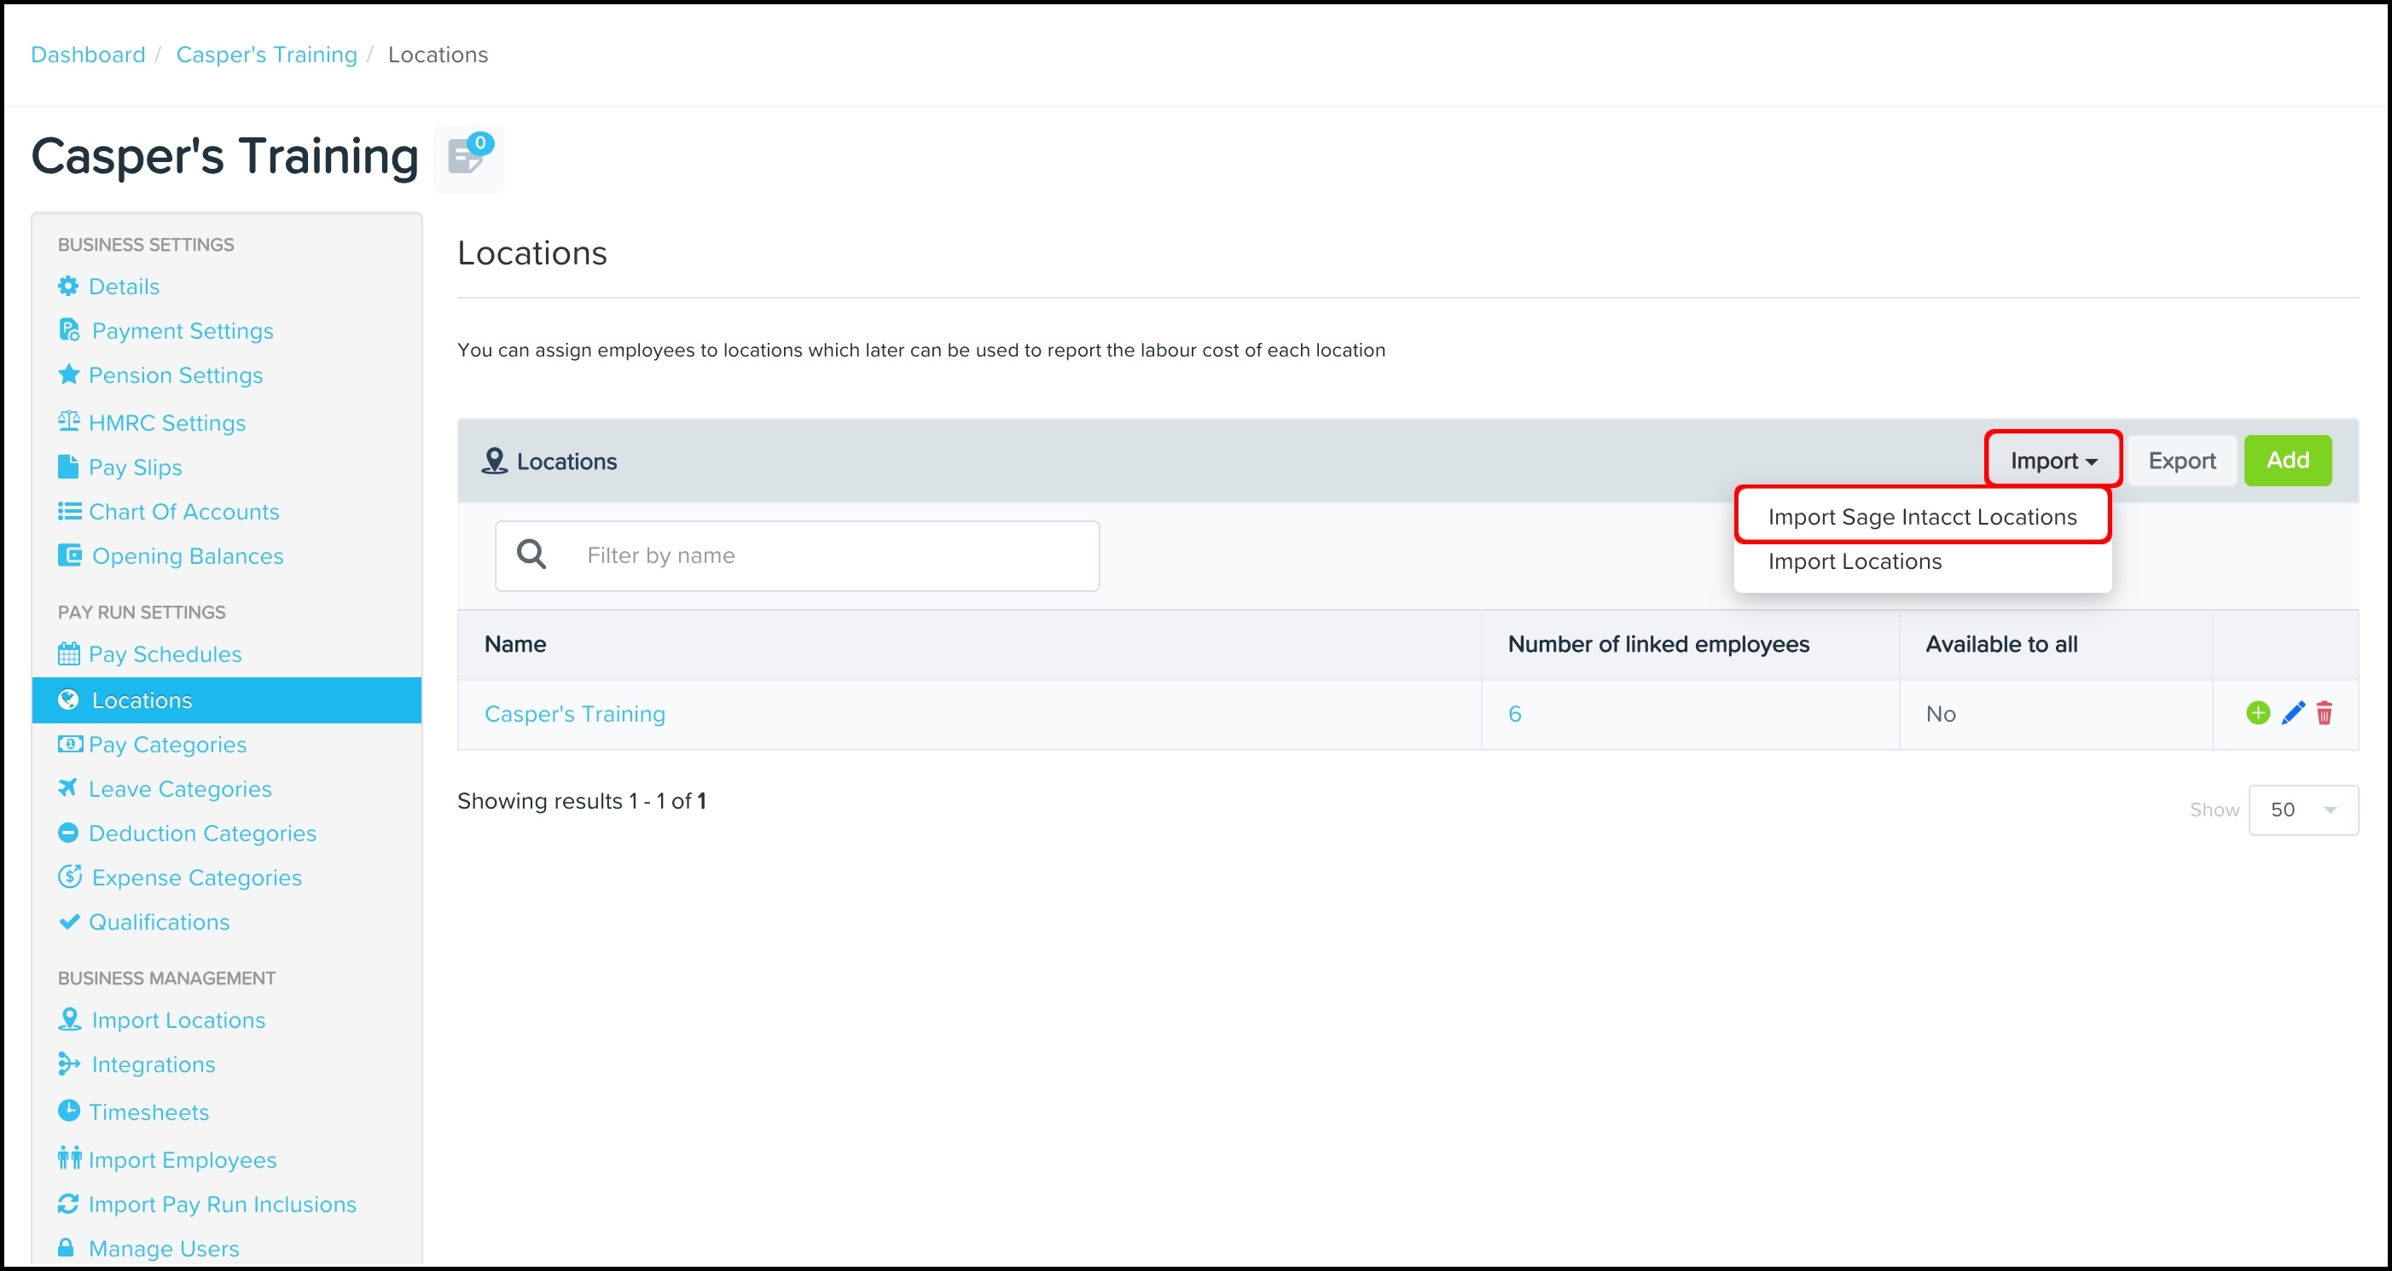
Task: Open the Casper's Training location link
Action: pos(575,714)
